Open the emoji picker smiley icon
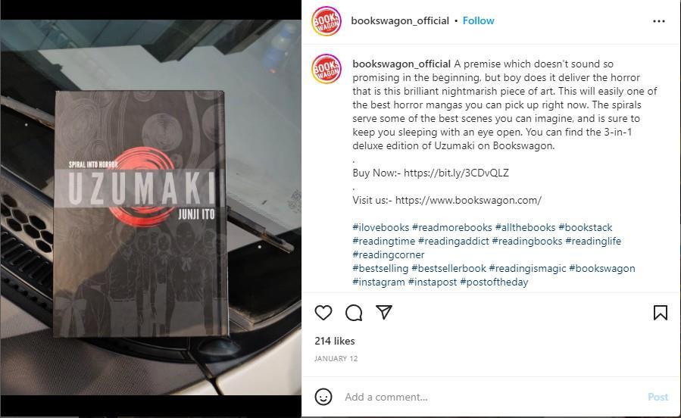This screenshot has width=681, height=418. (x=323, y=397)
